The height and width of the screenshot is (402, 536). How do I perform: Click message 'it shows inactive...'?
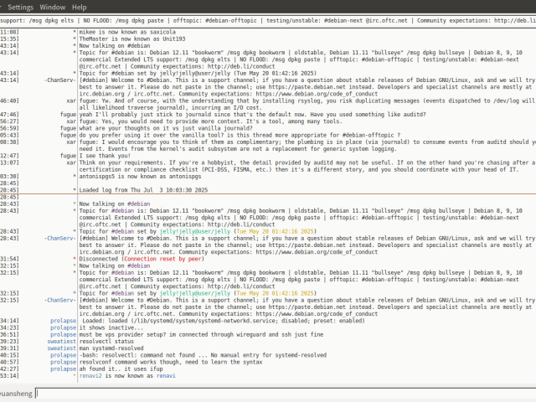(111, 327)
